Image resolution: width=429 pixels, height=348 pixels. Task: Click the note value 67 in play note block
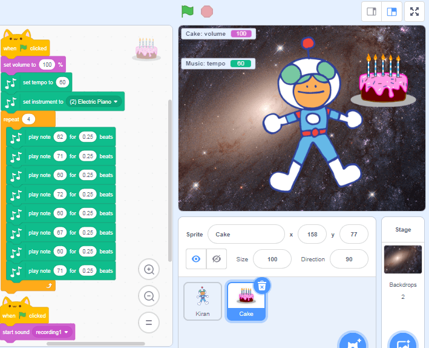coord(60,233)
